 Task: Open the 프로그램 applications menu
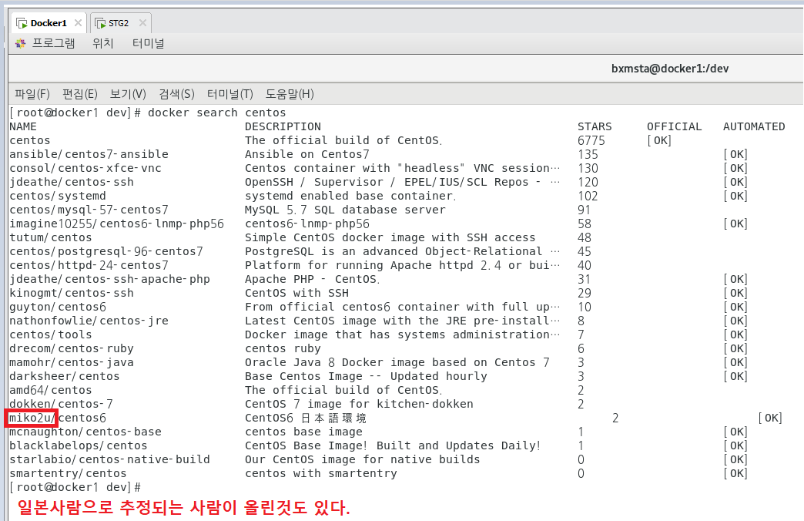(53, 43)
